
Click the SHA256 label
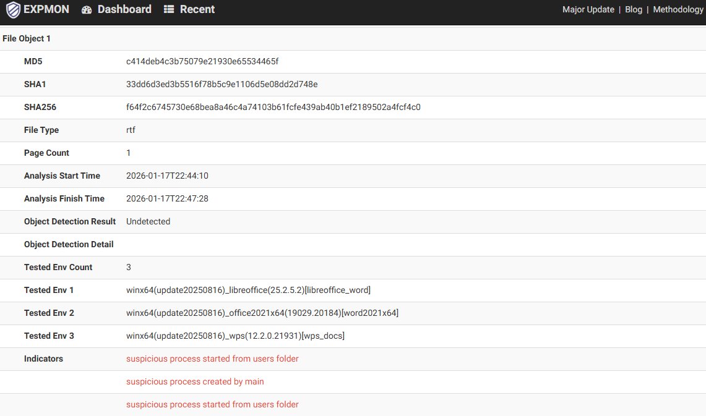pyautogui.click(x=40, y=108)
